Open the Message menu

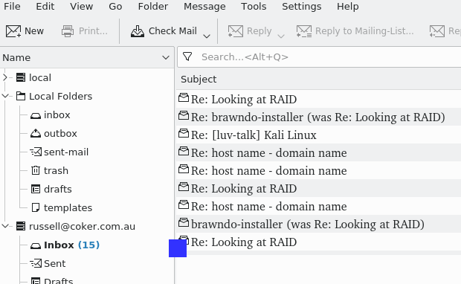pyautogui.click(x=204, y=7)
